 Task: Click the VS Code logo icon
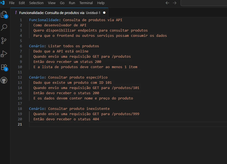tap(2, 3)
